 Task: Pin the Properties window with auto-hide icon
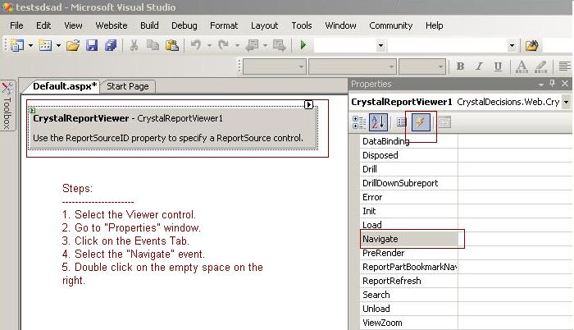click(553, 84)
